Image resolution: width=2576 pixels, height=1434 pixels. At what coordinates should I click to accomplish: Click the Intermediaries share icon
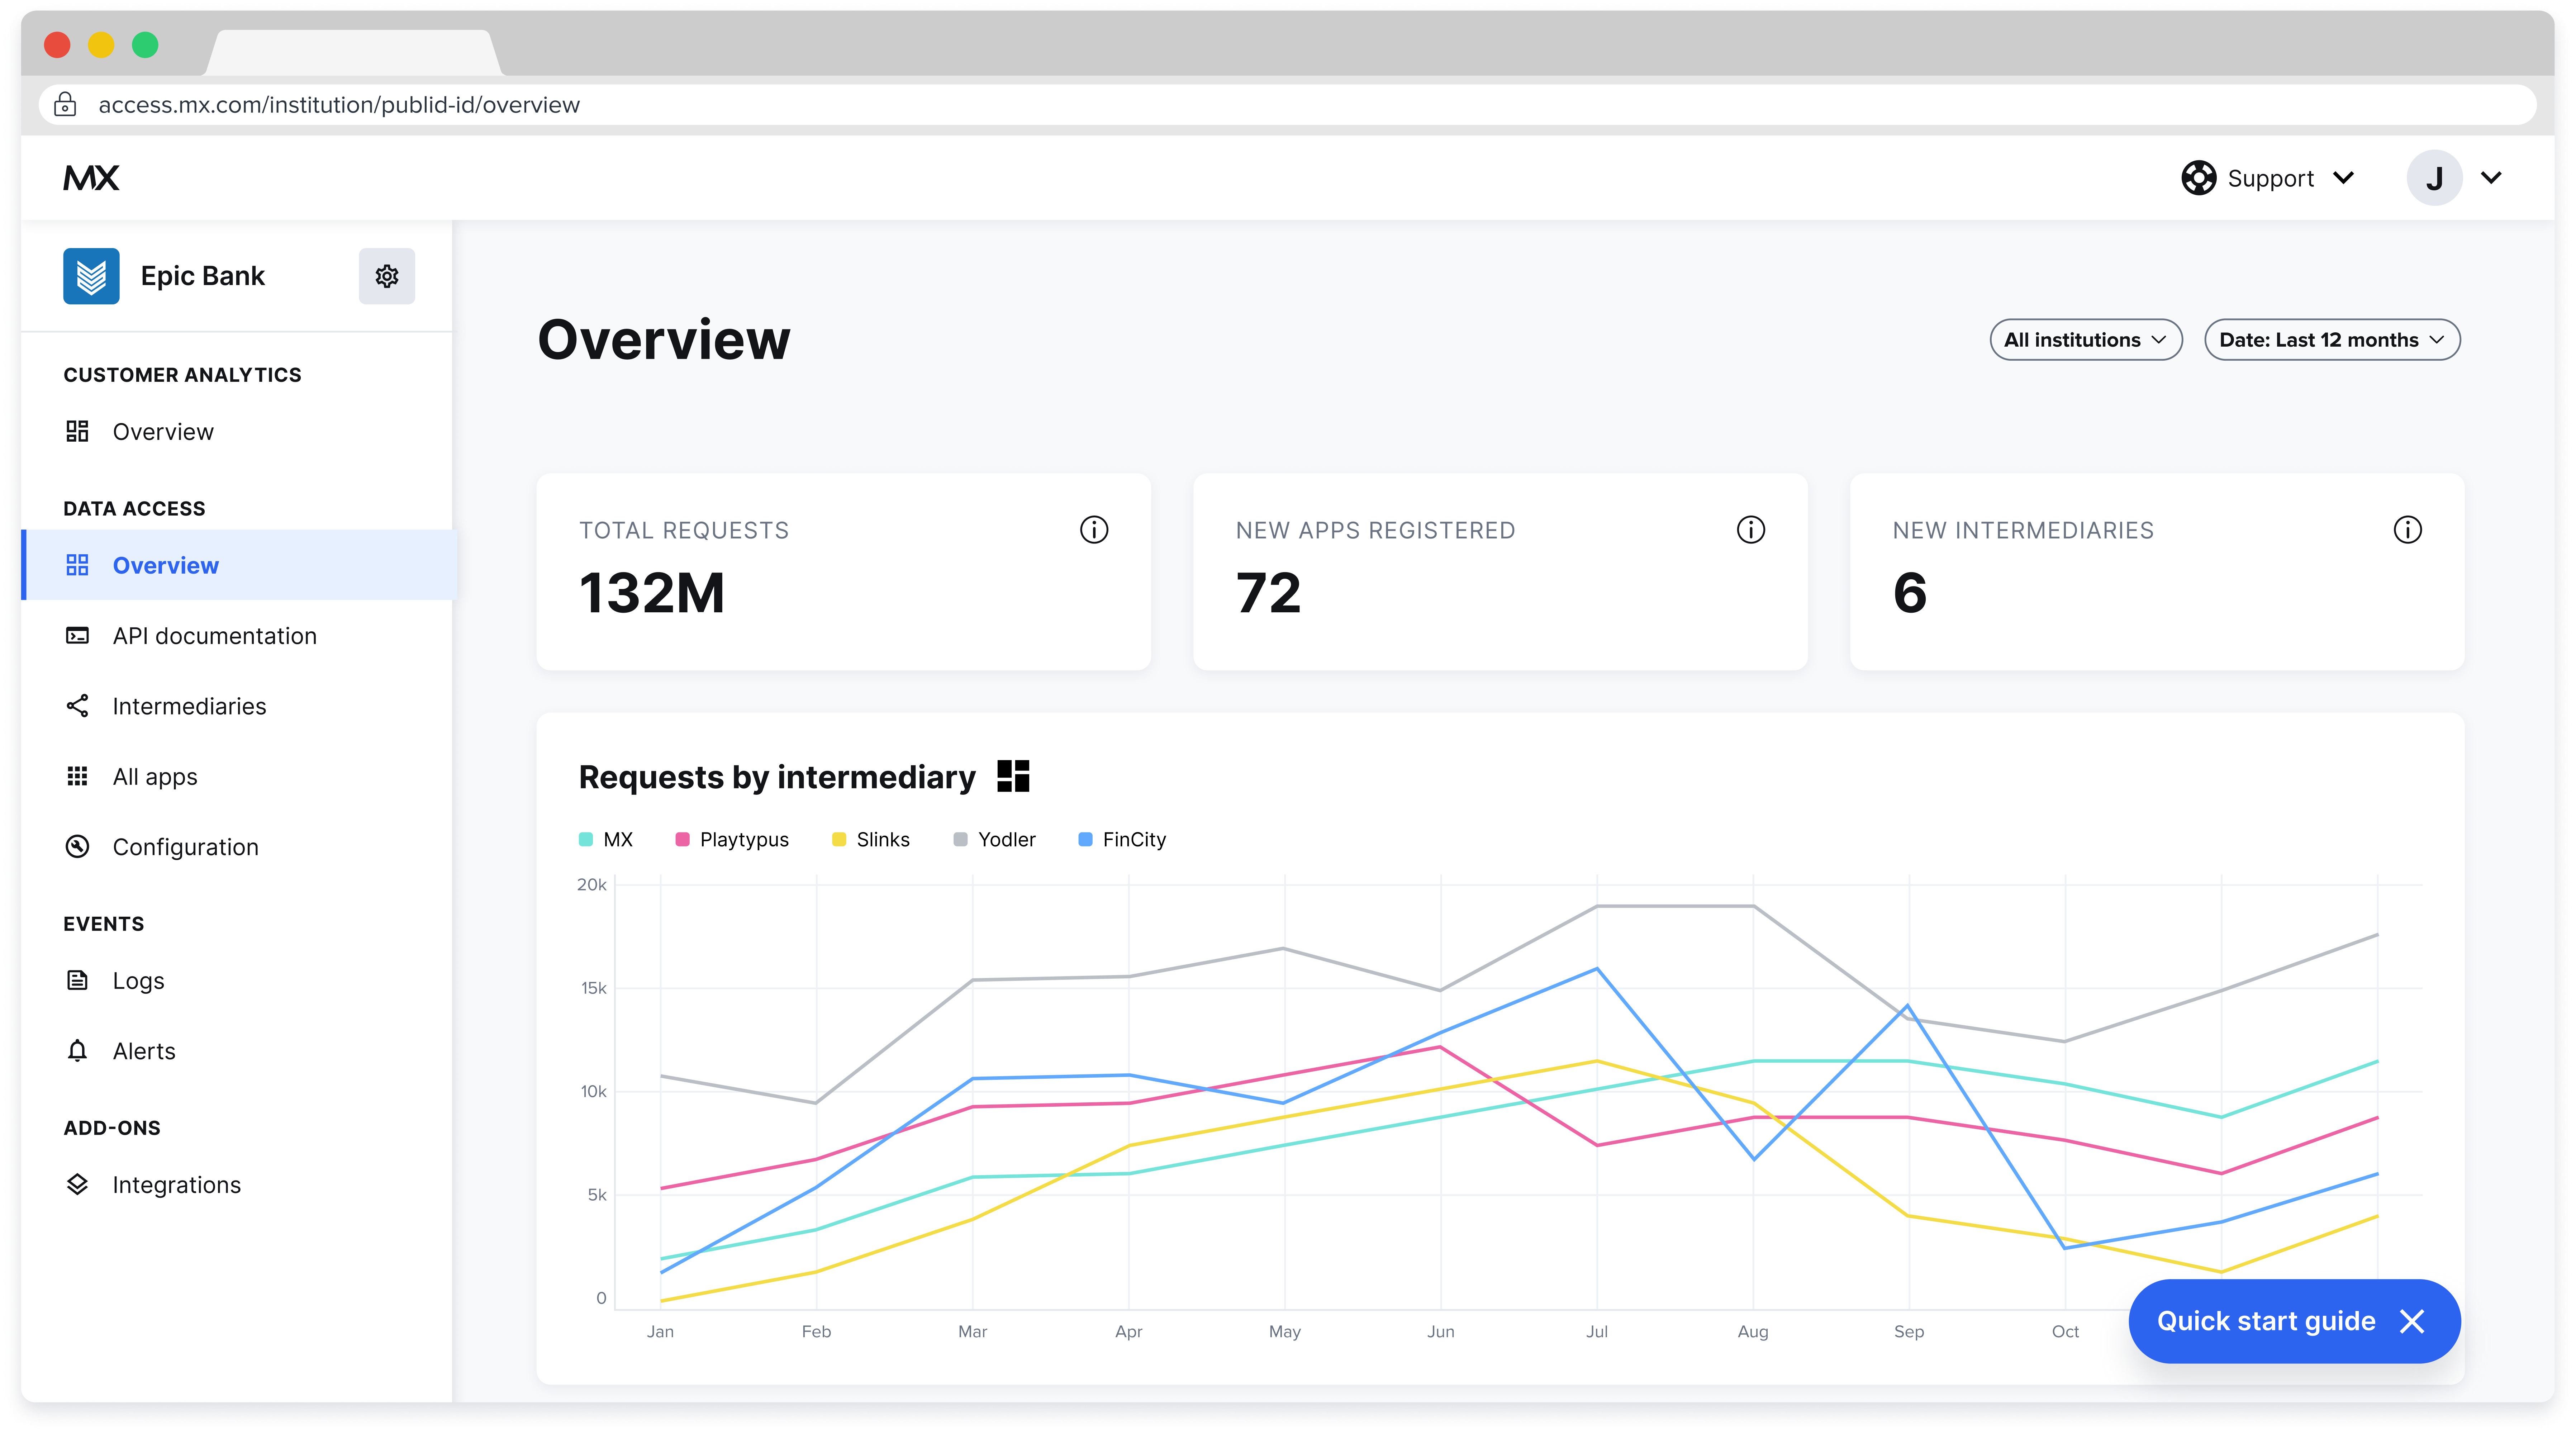pos(78,706)
